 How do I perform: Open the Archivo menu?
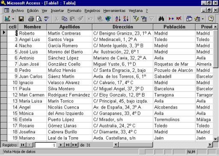coord(18,11)
